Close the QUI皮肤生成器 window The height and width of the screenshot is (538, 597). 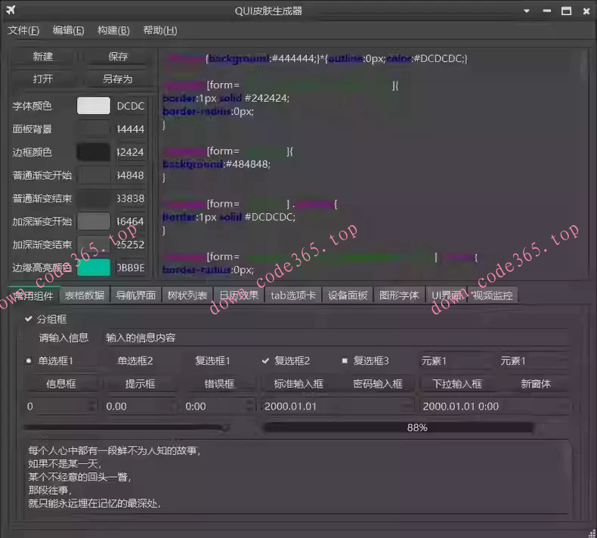(x=586, y=11)
